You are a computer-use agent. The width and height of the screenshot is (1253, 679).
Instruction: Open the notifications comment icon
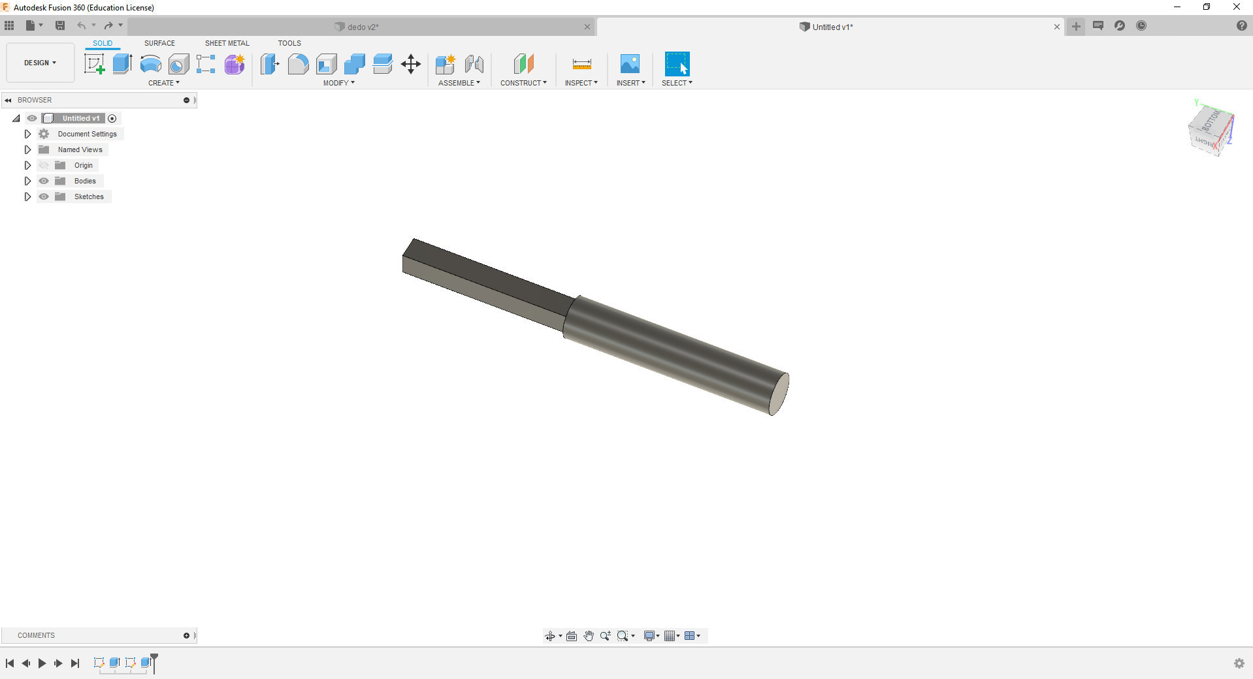(x=1098, y=25)
